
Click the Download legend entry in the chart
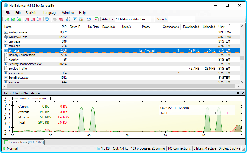click(x=21, y=99)
